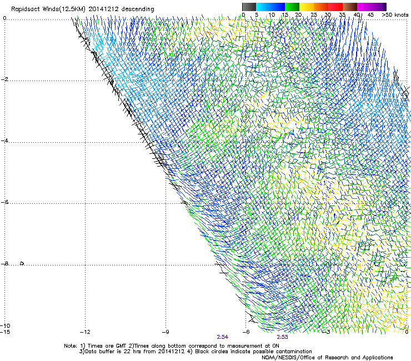The width and height of the screenshot is (411, 361).
Task: Click the purple '2:54' time label
Action: pyautogui.click(x=222, y=337)
